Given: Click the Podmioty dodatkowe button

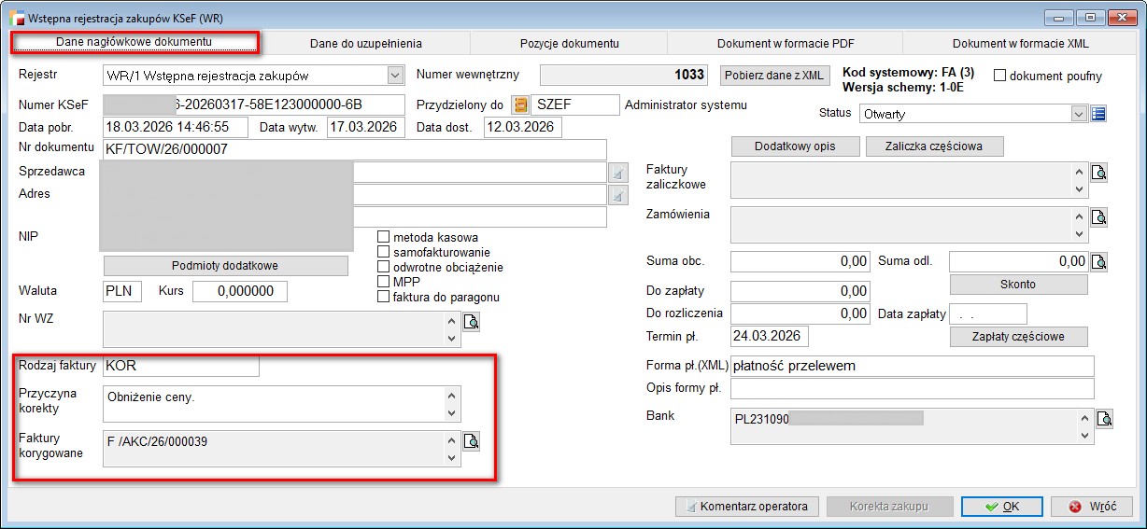Looking at the screenshot, I should tap(225, 266).
